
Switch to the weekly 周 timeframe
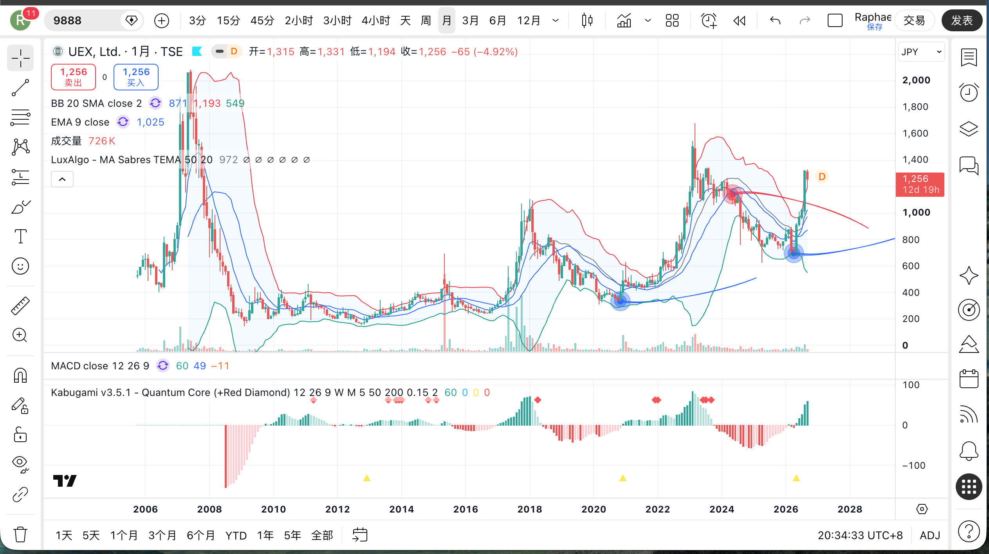tap(426, 20)
